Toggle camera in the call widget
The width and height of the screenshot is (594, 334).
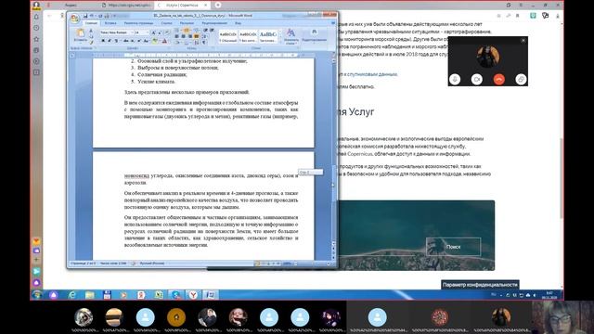477,79
